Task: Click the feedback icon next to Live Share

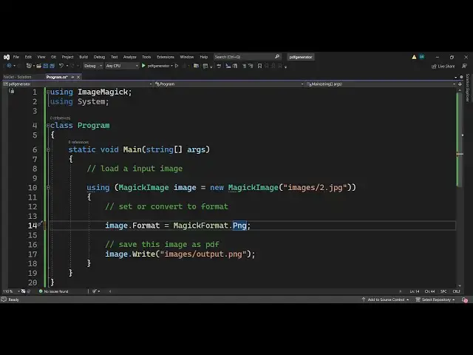Action: coord(465,66)
